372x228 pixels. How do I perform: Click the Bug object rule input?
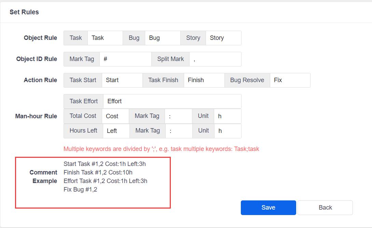(x=162, y=38)
